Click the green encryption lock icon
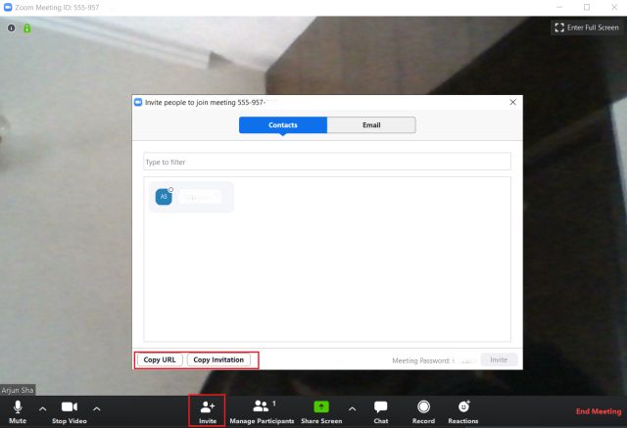The image size is (627, 428). coord(26,28)
